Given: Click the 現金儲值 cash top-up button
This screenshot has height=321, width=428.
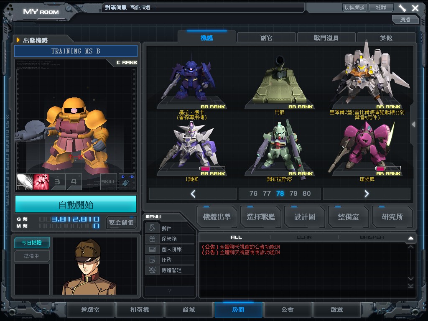Looking at the screenshot, I should pos(121,222).
